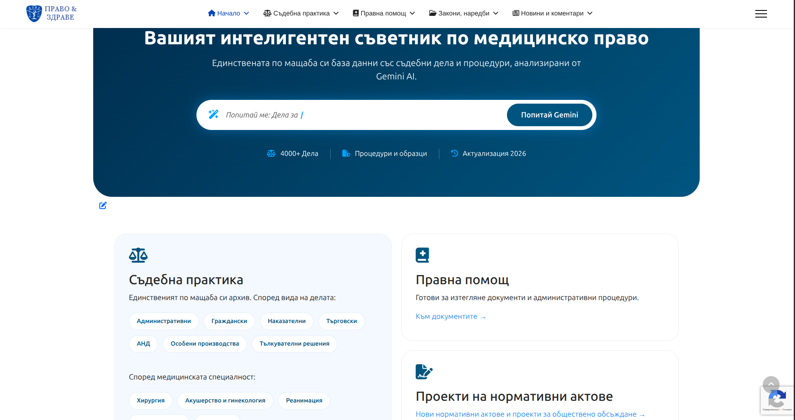Open Нови нормативни актове и проекти link
Screen dimensions: 795x420
click(530, 414)
